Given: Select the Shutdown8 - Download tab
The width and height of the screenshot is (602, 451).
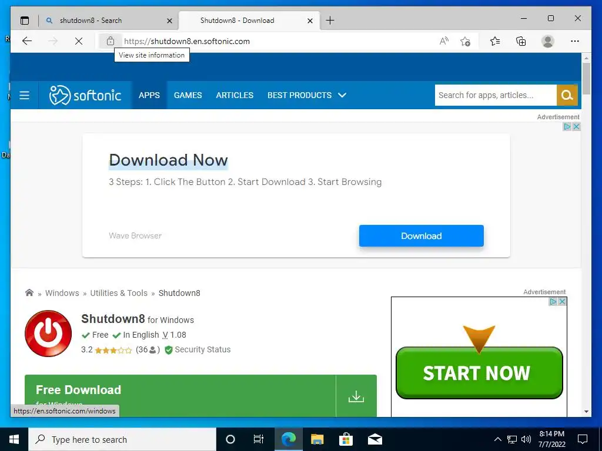Looking at the screenshot, I should coord(248,21).
